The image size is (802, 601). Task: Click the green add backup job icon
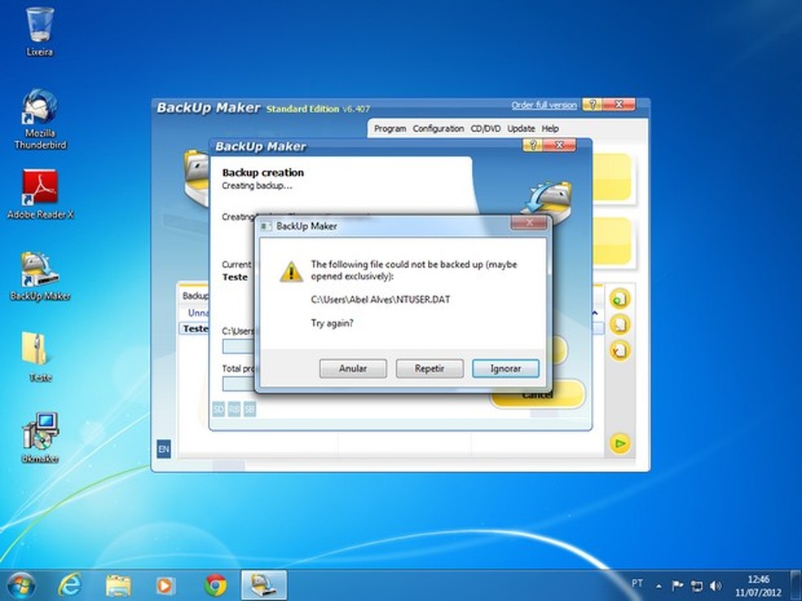tap(620, 299)
